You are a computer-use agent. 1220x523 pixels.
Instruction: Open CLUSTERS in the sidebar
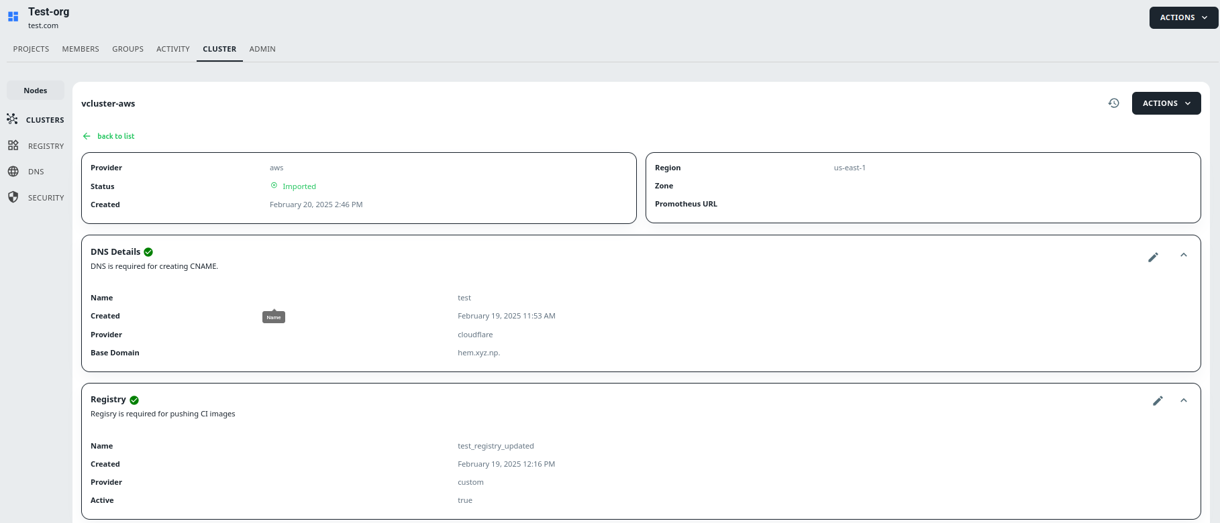(x=45, y=120)
